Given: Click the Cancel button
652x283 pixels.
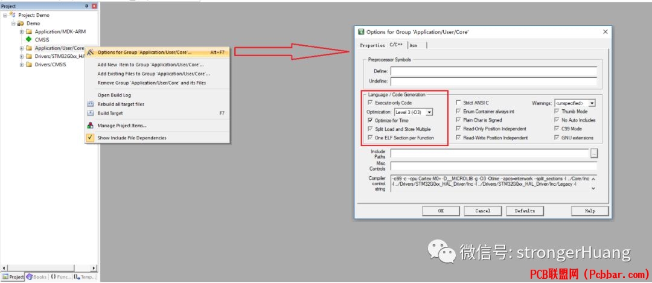Looking at the screenshot, I should pyautogui.click(x=483, y=211).
